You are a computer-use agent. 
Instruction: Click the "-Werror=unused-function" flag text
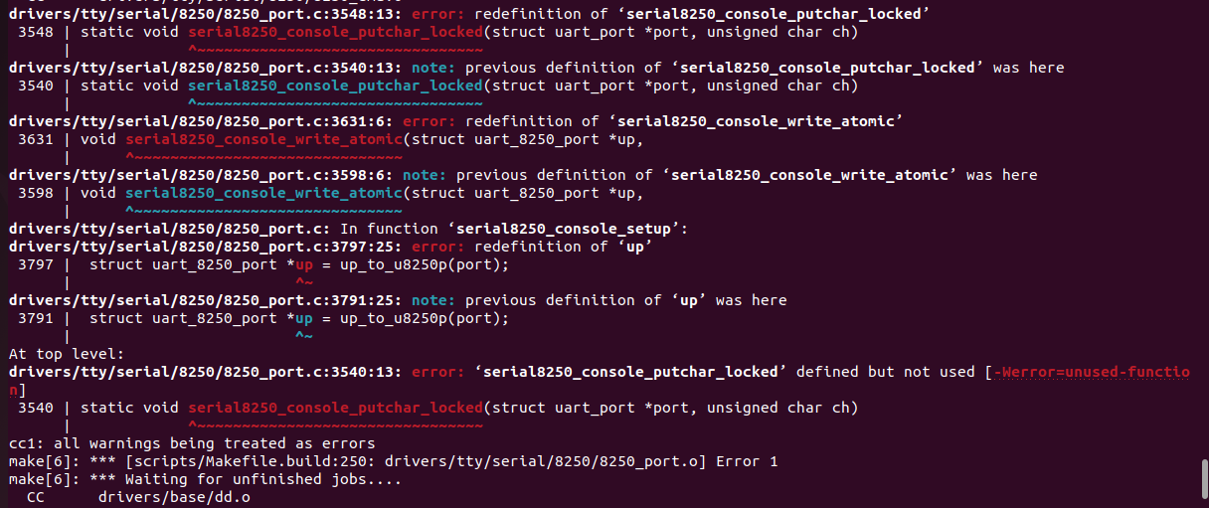point(1091,372)
